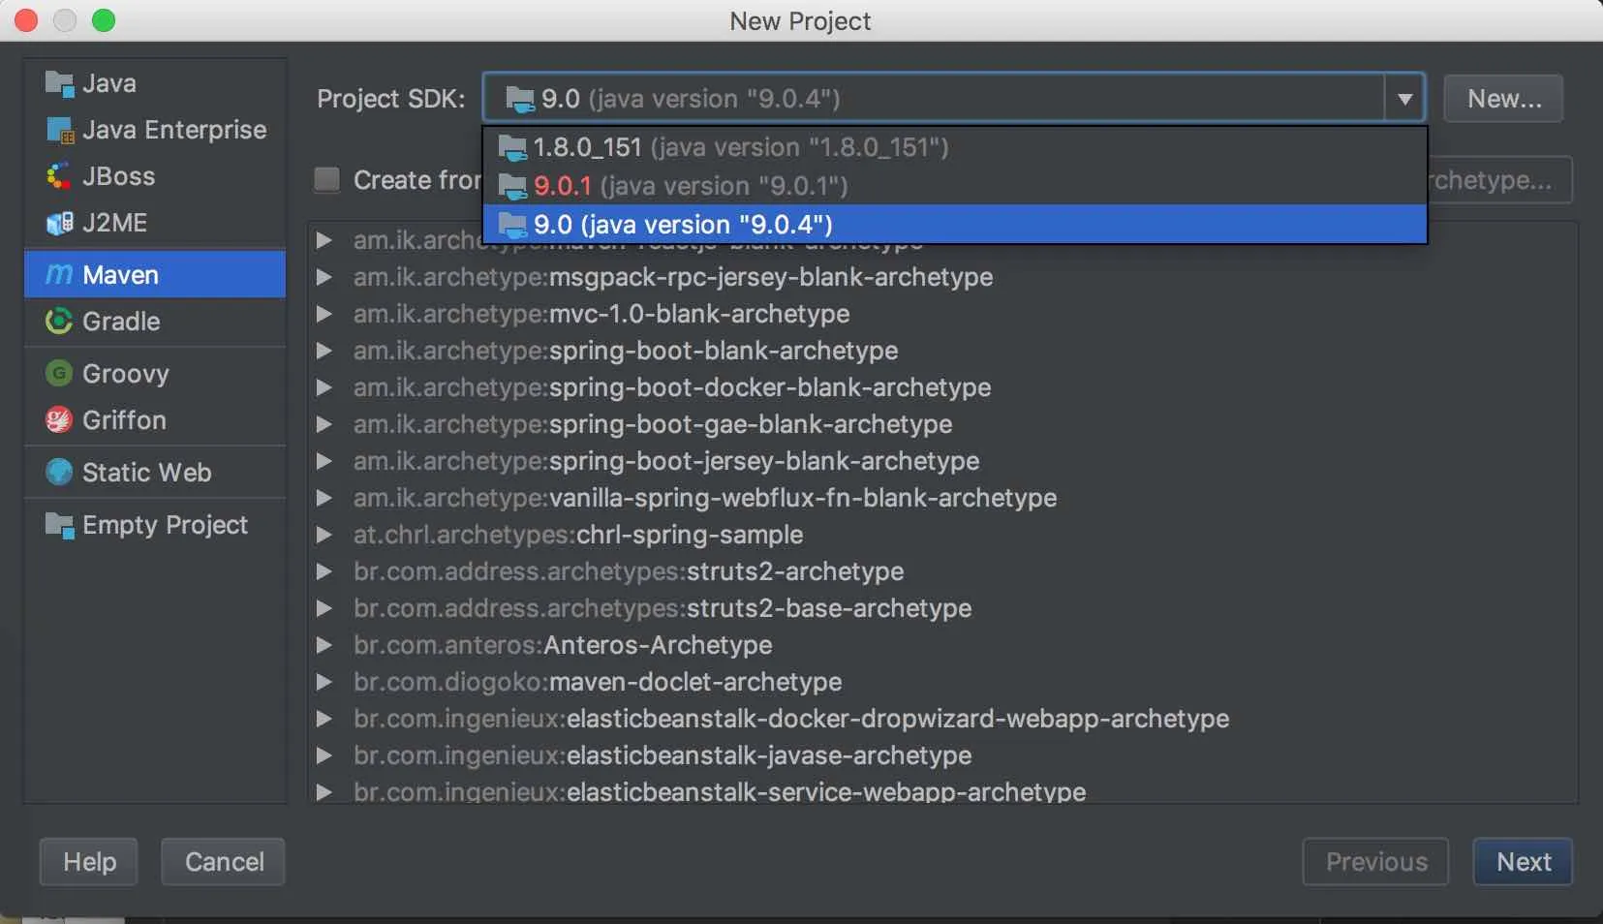Click the Cancel button
The width and height of the screenshot is (1603, 924).
point(224,862)
